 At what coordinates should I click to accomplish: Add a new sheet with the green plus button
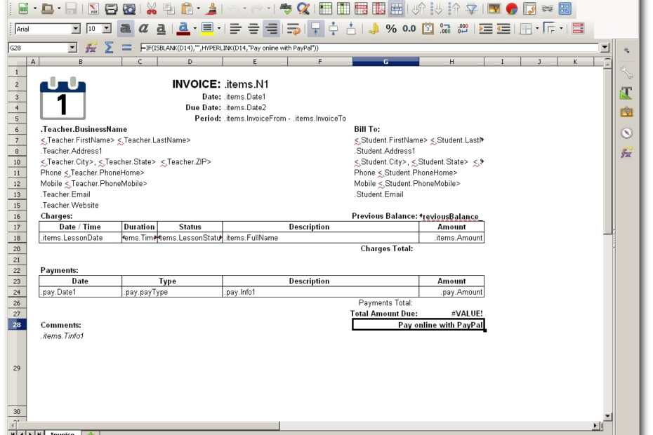pos(90,433)
